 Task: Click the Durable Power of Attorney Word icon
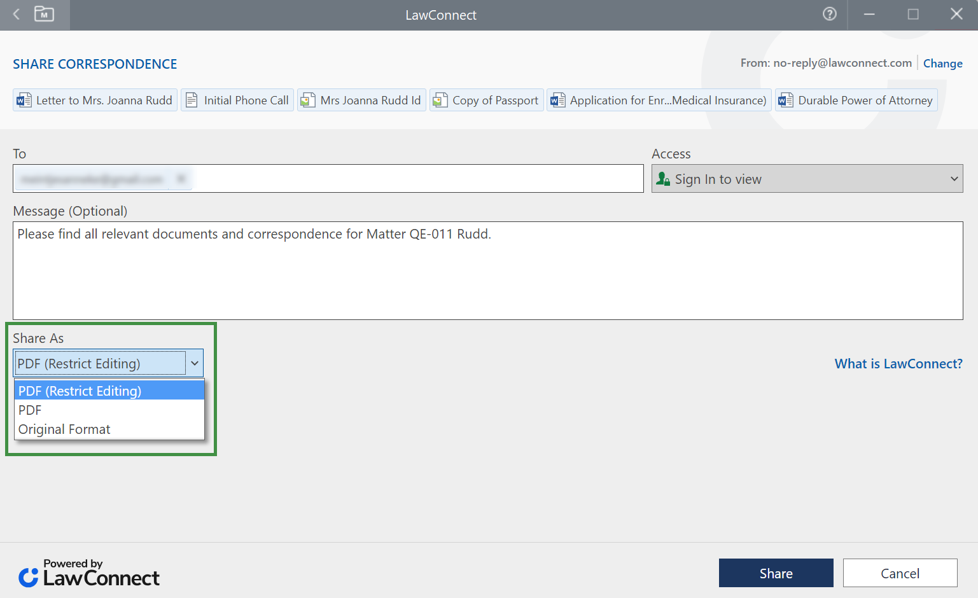(786, 101)
